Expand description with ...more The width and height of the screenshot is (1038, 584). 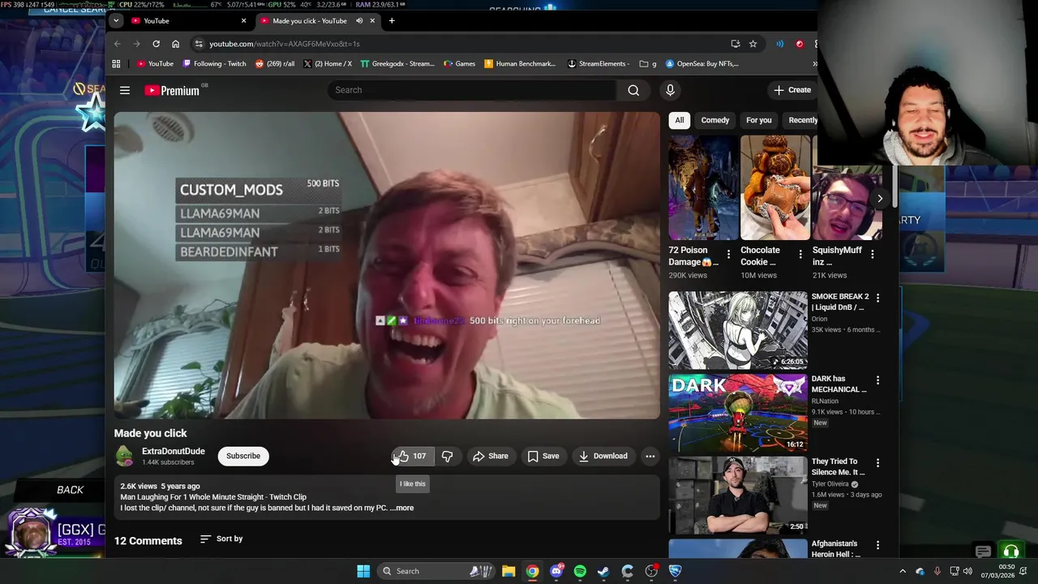coord(402,508)
